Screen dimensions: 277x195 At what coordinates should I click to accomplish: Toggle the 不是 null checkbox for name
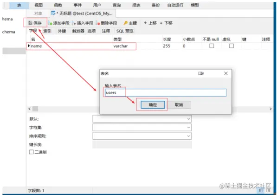click(x=212, y=46)
